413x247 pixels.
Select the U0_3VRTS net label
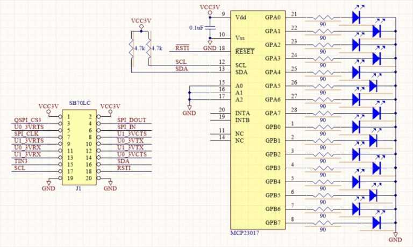point(29,127)
